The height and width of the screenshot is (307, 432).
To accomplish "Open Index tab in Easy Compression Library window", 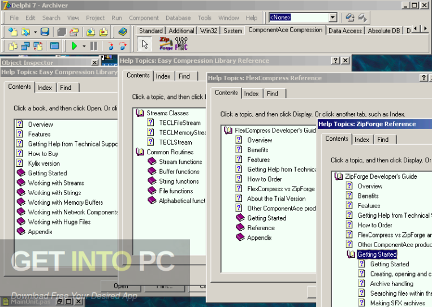I will [45, 88].
